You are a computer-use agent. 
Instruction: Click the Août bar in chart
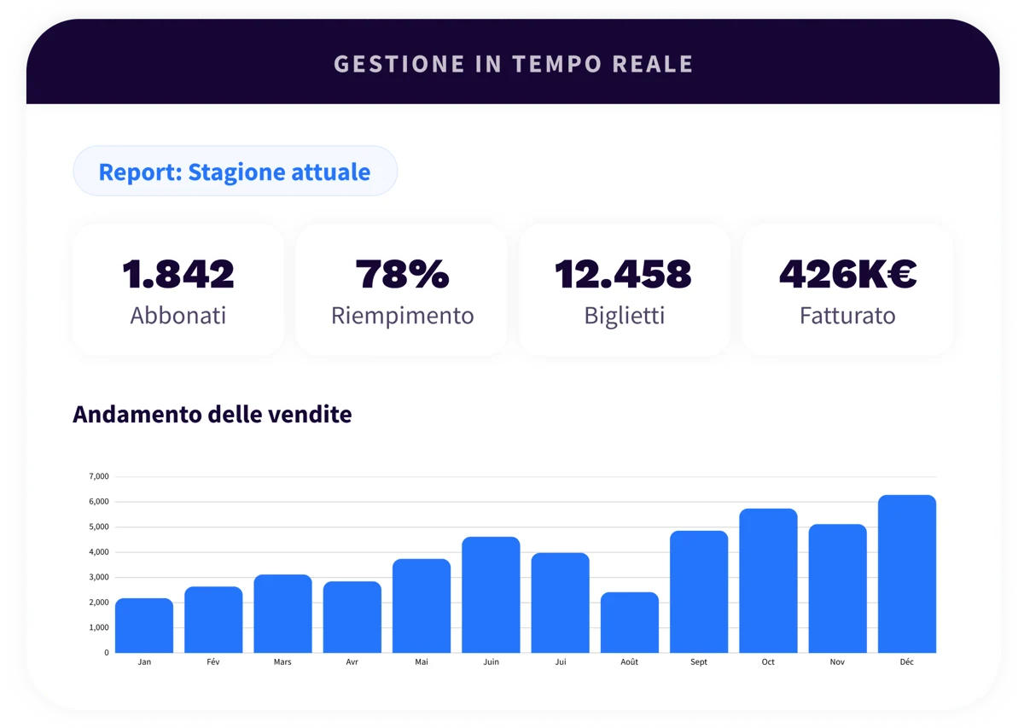pos(630,622)
